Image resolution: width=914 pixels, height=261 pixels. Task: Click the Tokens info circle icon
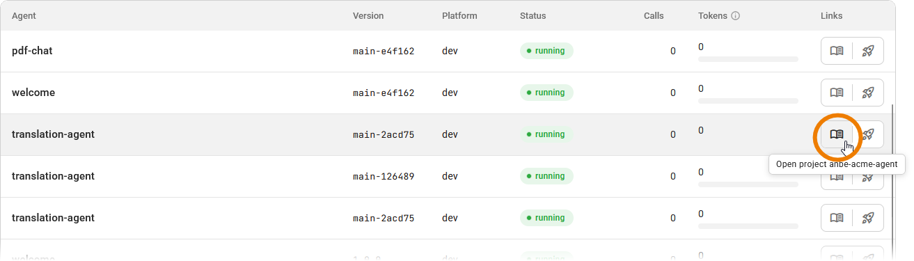point(735,16)
